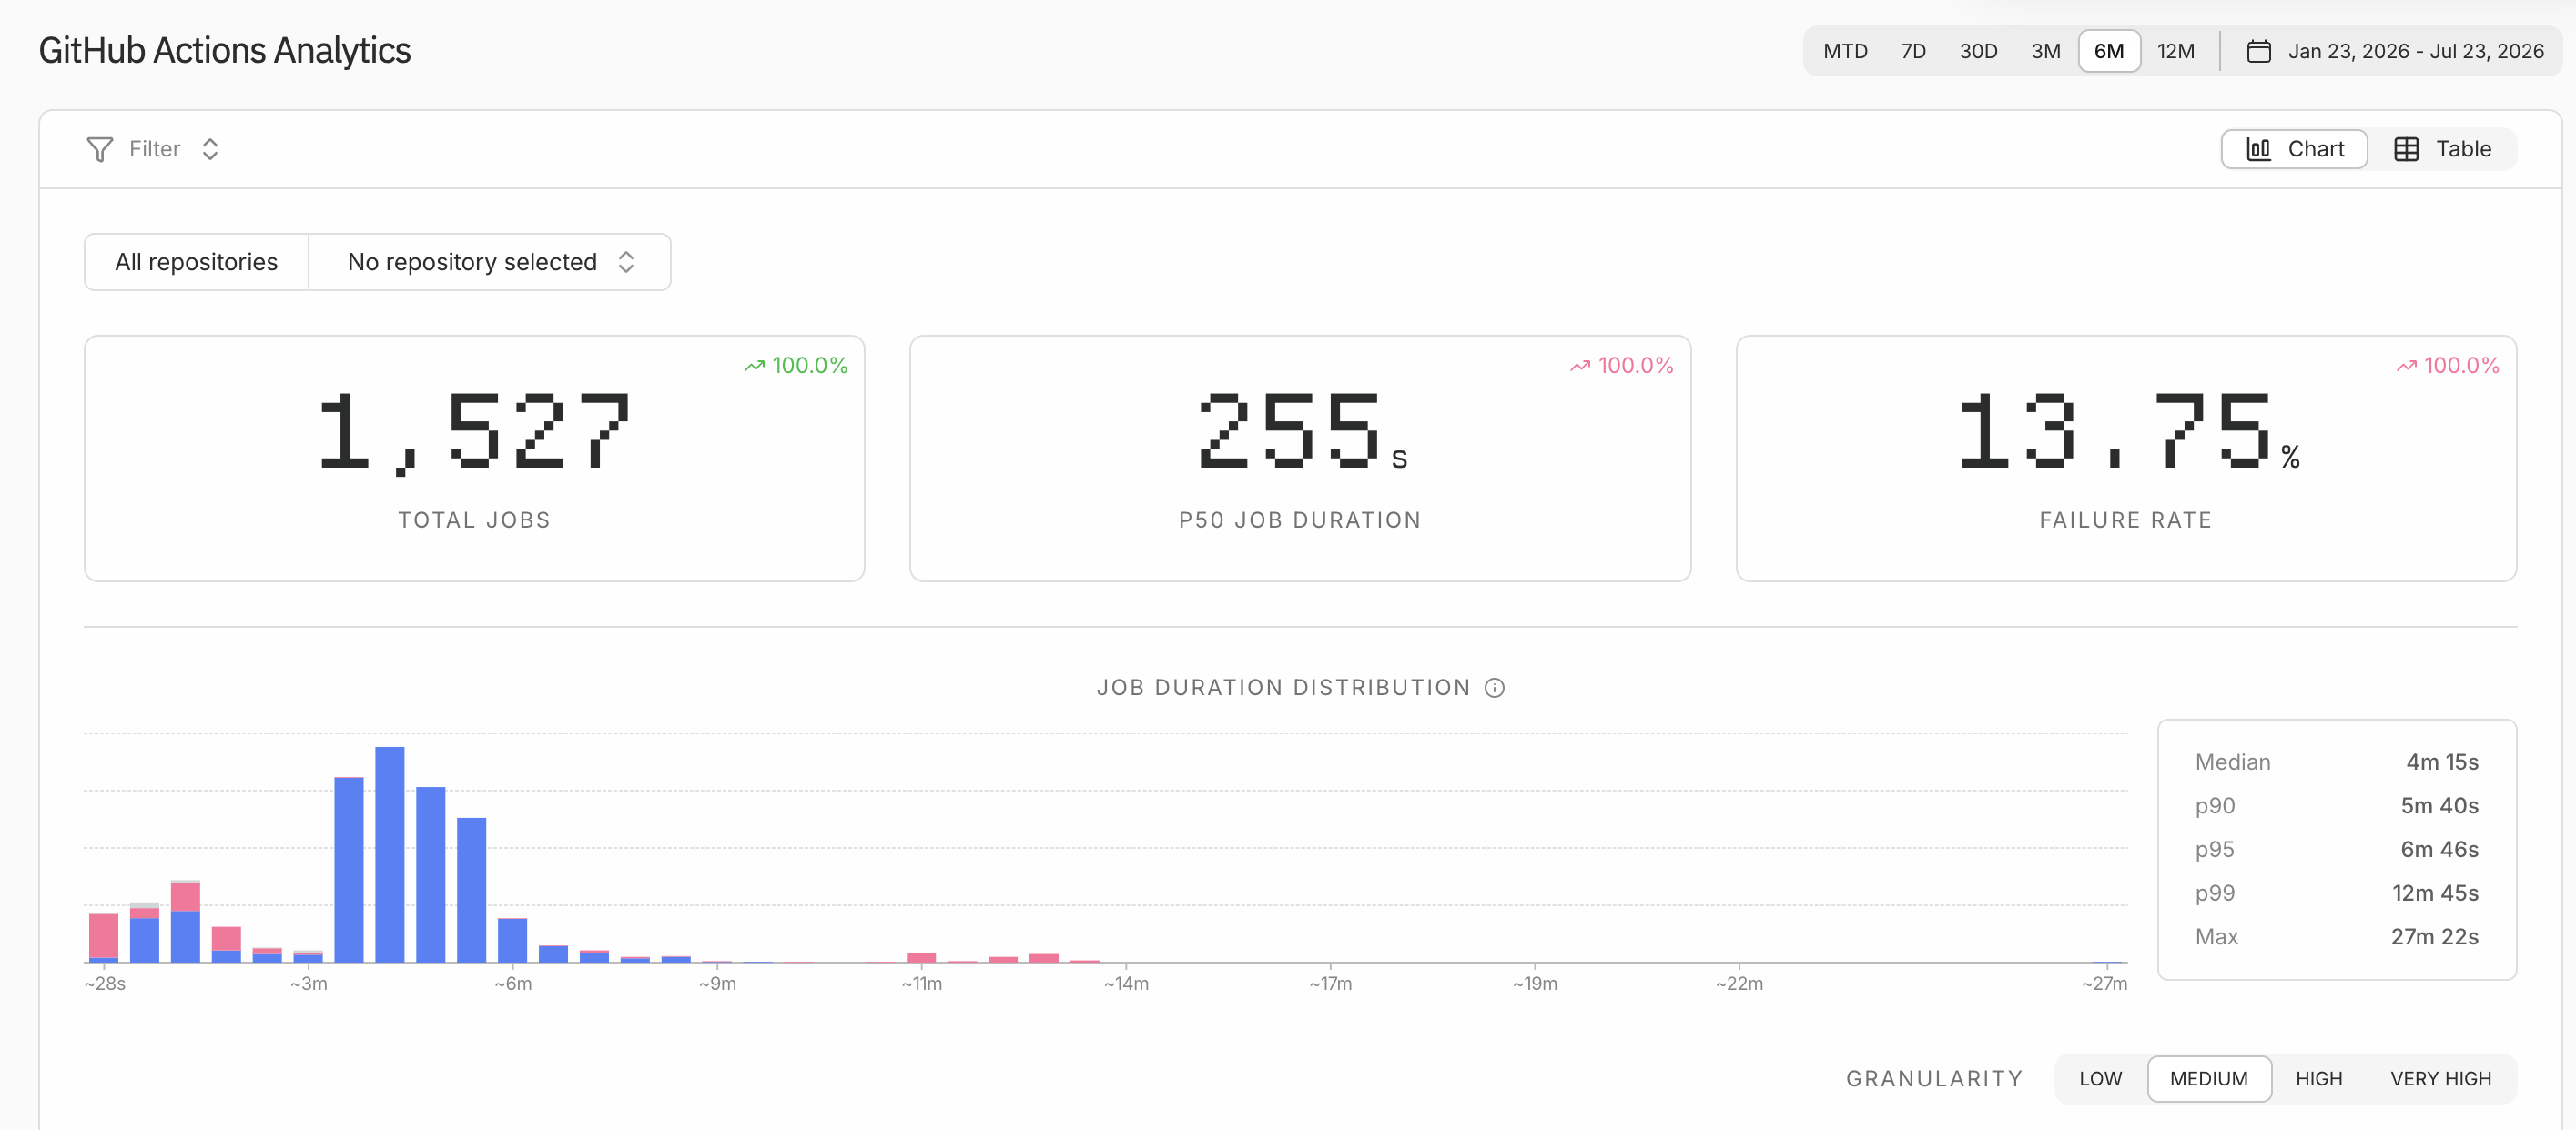Click the Filter label
This screenshot has width=2576, height=1130.
(x=155, y=149)
